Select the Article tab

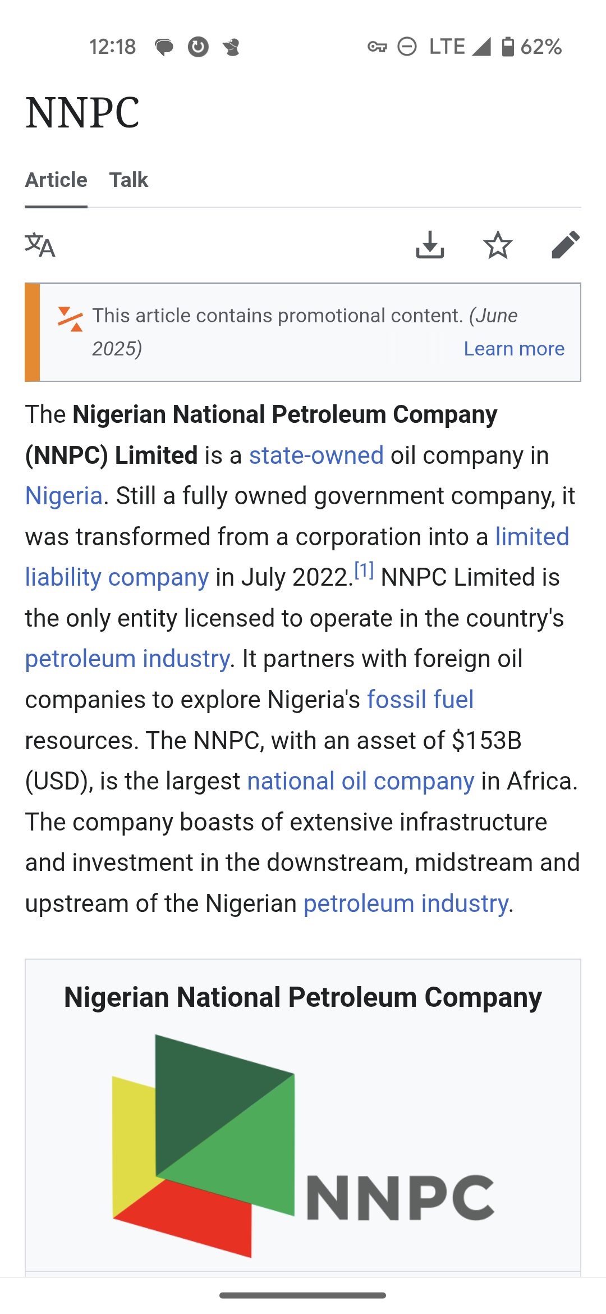[x=56, y=180]
